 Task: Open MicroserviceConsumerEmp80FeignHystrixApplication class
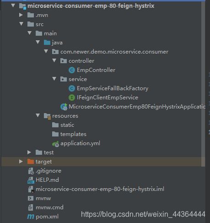coord(137,107)
